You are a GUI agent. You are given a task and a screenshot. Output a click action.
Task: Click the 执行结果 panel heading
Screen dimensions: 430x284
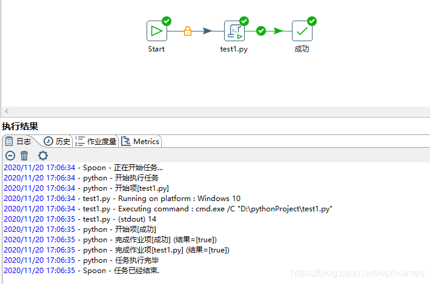point(20,127)
